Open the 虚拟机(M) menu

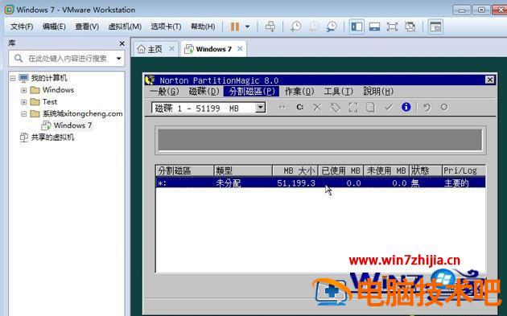coord(125,27)
